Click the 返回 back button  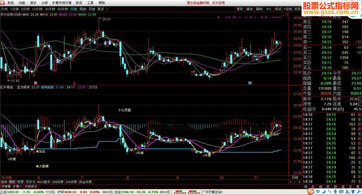pyautogui.click(x=297, y=9)
